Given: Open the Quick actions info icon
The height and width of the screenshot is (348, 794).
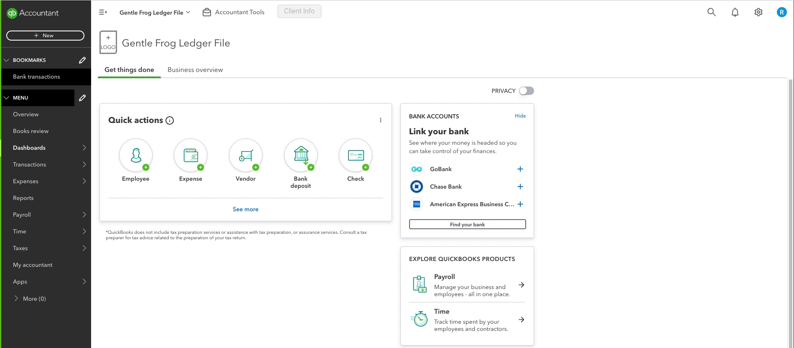Looking at the screenshot, I should pyautogui.click(x=170, y=120).
